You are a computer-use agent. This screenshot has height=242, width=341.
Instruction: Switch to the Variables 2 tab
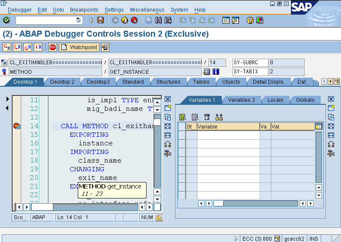241,100
